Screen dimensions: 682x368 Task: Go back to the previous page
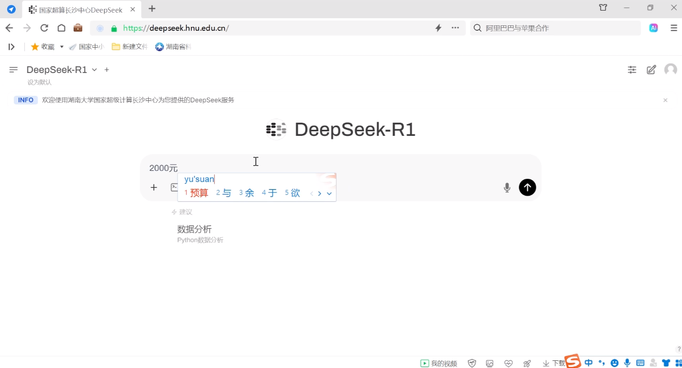tap(9, 28)
